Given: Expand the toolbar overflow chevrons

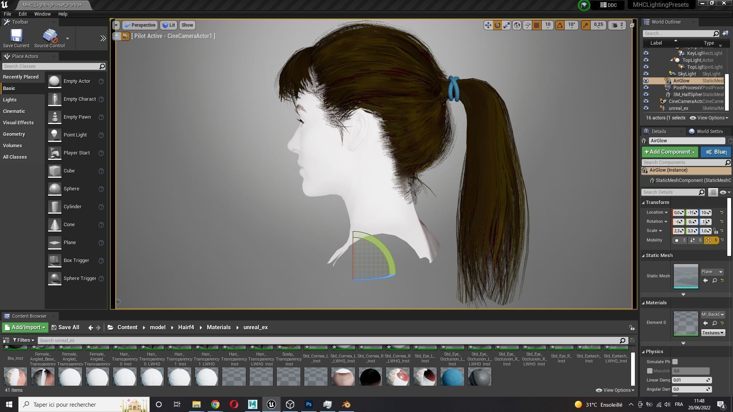Looking at the screenshot, I should 103,39.
